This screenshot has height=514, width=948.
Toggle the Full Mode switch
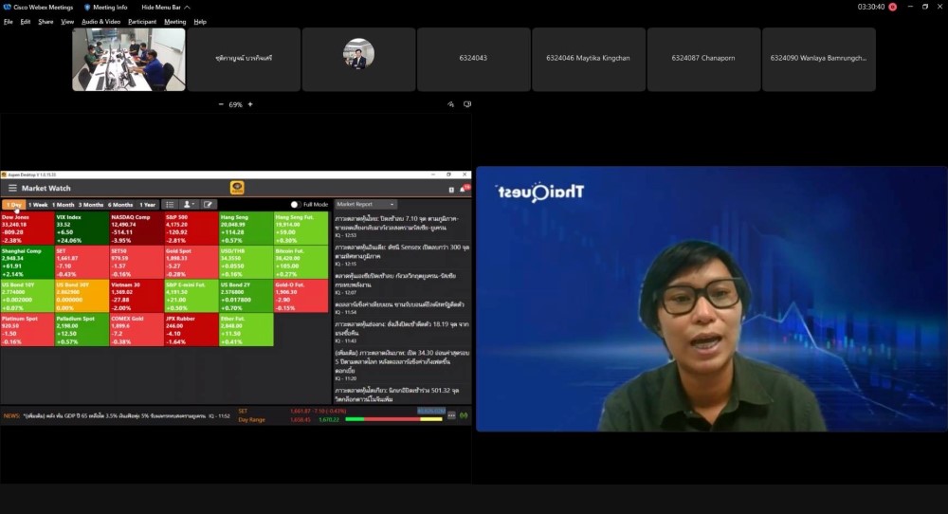click(296, 205)
